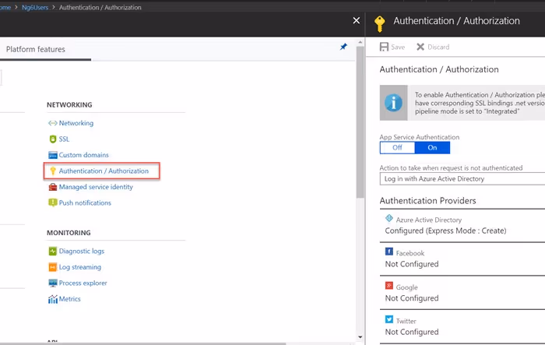This screenshot has width=545, height=345.
Task: Click Not Configured under Twitter
Action: [x=412, y=332]
